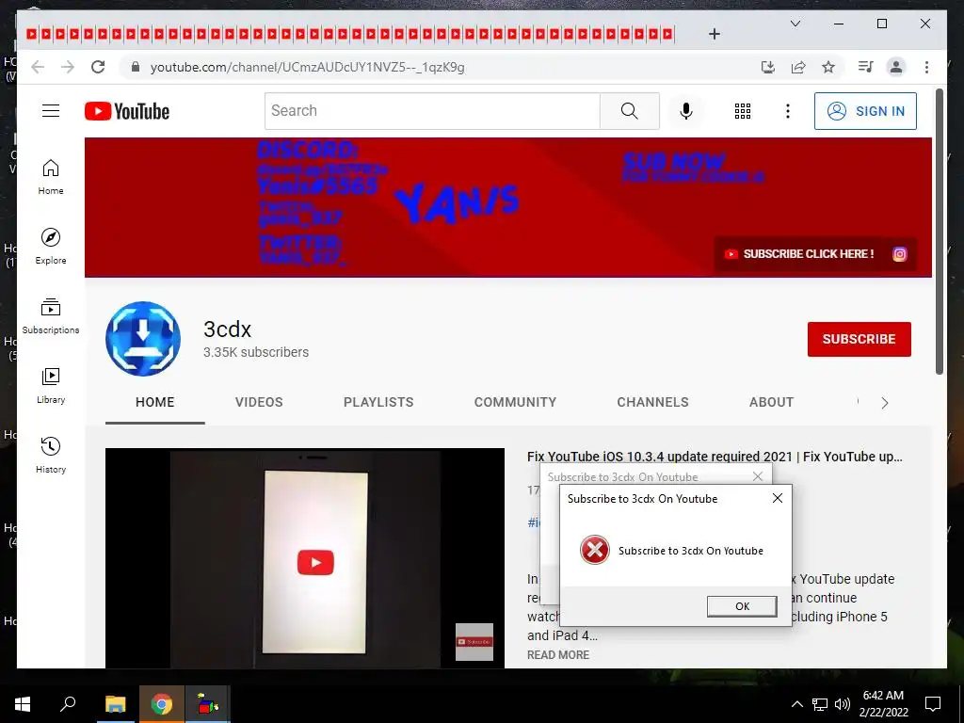Viewport: 964px width, 723px height.
Task: Click the page vertical scrollbar
Action: coord(940,232)
